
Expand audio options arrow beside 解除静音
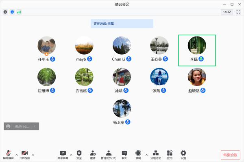[17, 155]
